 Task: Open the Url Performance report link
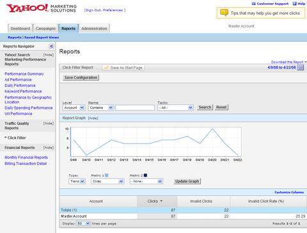coord(19,113)
